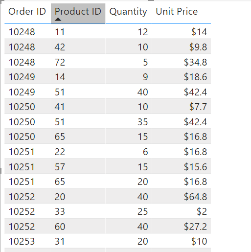Click Product ID 60 cell
Viewport: 251px width, 252px height.
pyautogui.click(x=78, y=227)
